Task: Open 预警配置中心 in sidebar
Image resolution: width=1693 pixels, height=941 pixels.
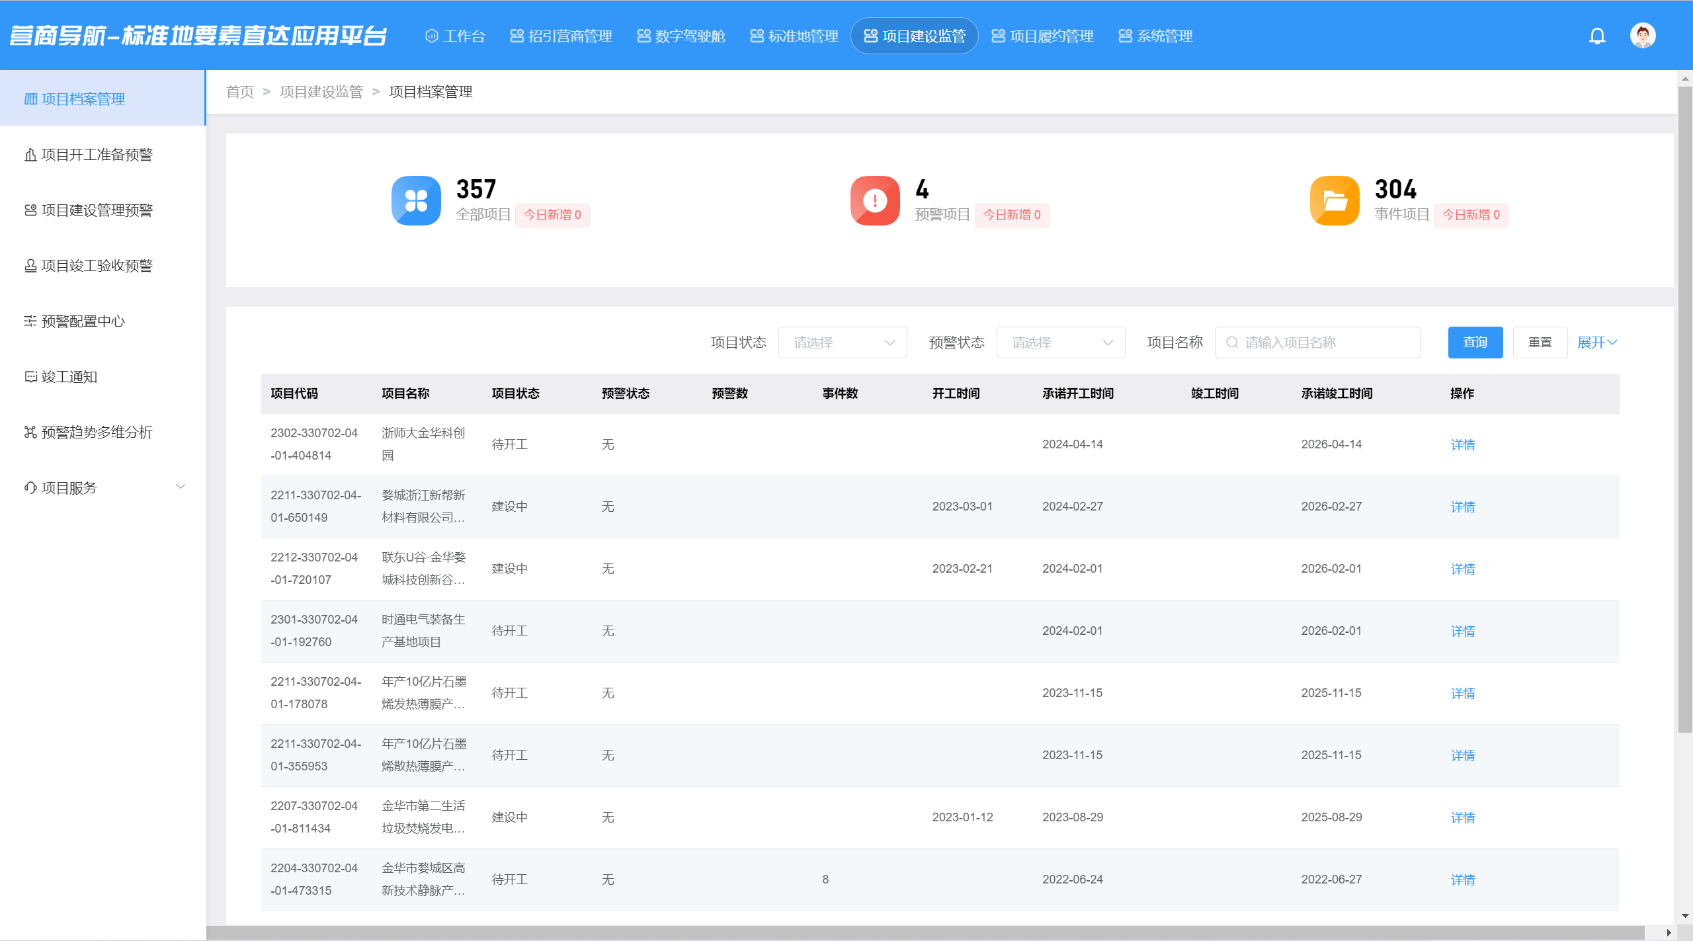Action: pyautogui.click(x=103, y=321)
